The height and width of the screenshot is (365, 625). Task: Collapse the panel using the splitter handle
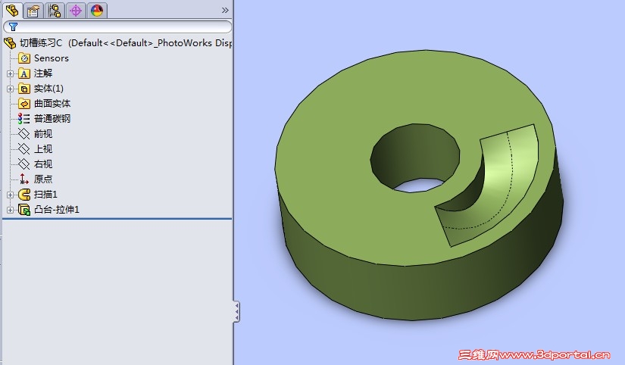[237, 311]
